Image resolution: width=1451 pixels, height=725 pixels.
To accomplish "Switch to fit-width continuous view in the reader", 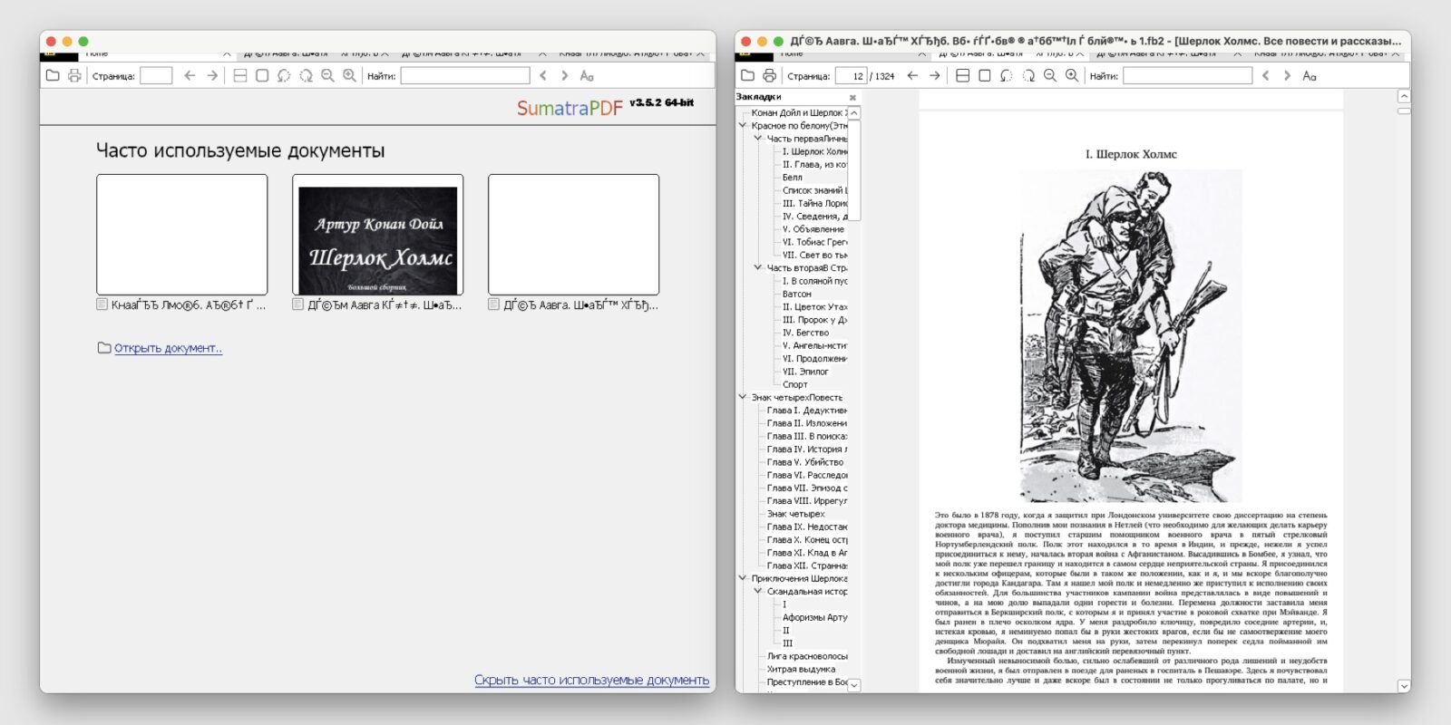I will click(963, 76).
